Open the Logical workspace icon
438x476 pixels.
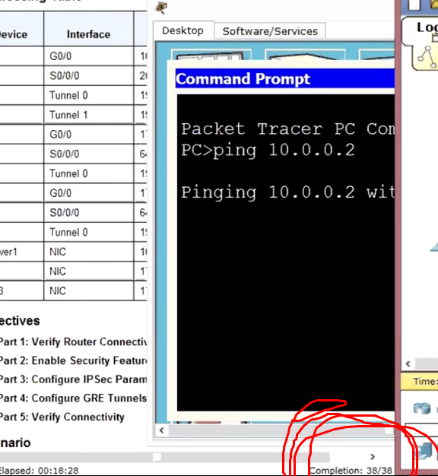coord(427,57)
